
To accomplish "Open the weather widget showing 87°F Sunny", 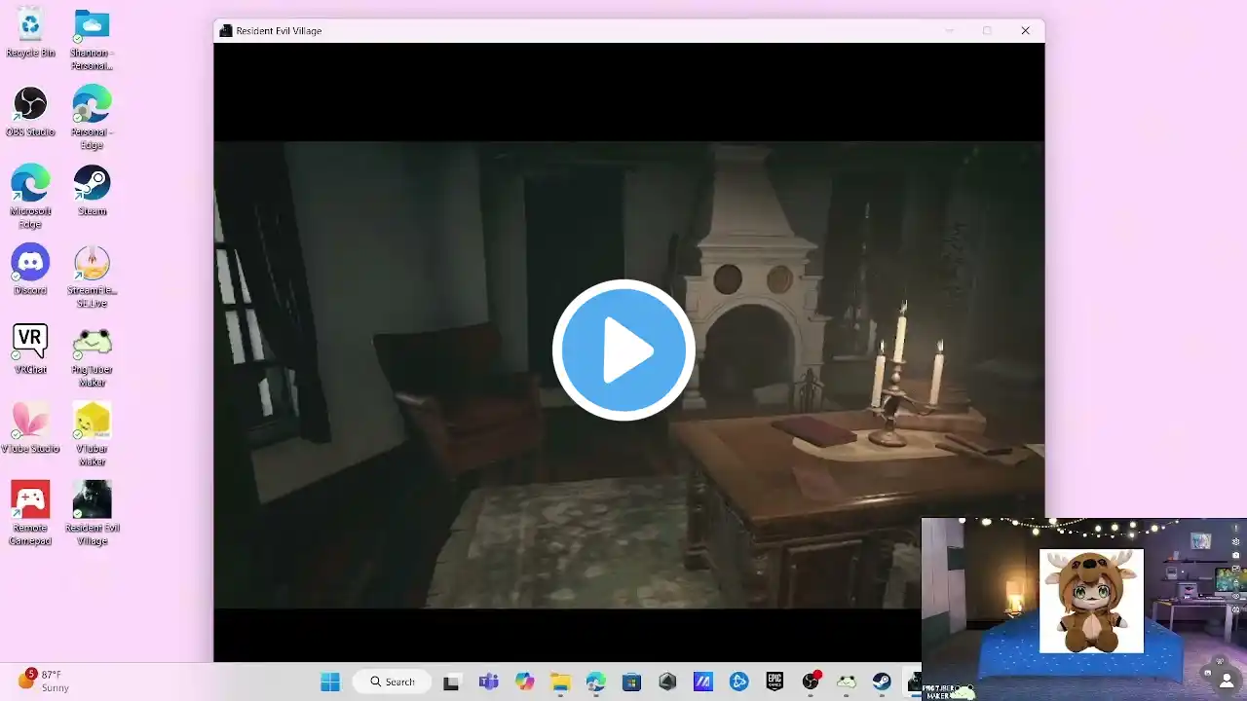I will click(x=45, y=681).
